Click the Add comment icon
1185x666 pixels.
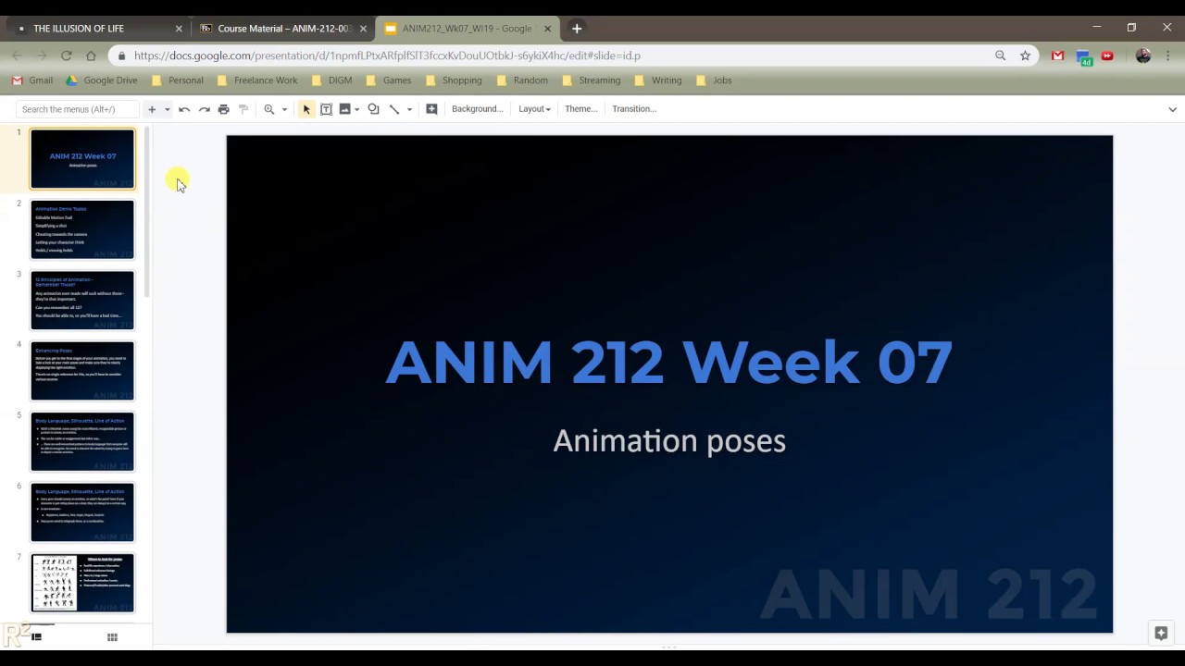point(431,109)
